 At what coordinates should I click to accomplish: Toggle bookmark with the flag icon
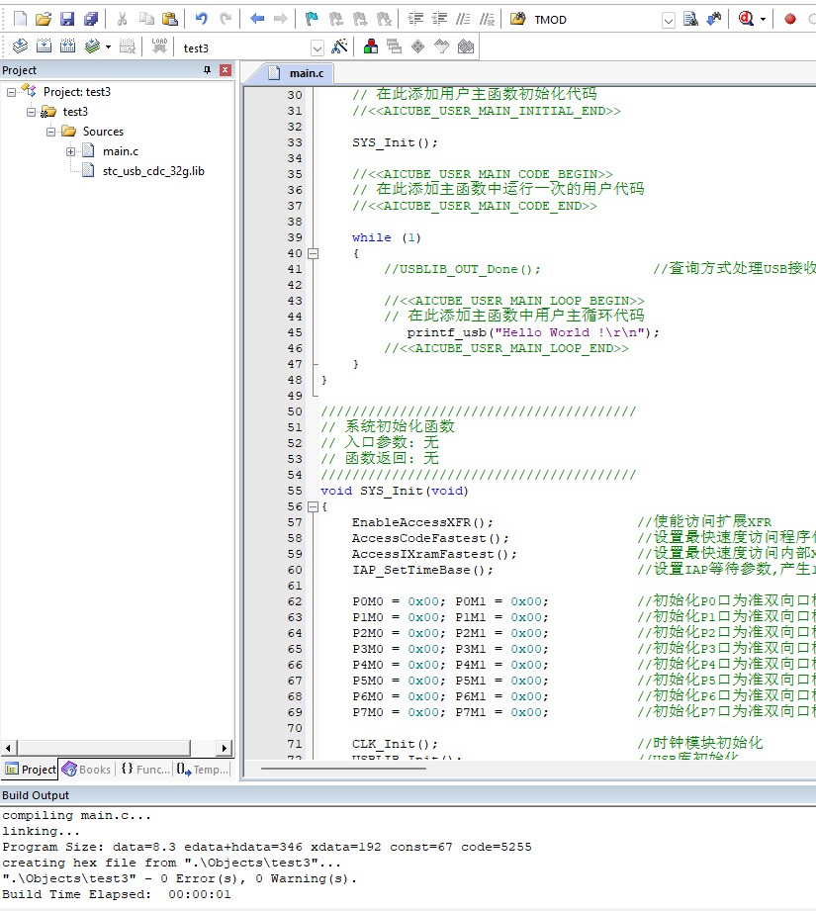point(312,19)
